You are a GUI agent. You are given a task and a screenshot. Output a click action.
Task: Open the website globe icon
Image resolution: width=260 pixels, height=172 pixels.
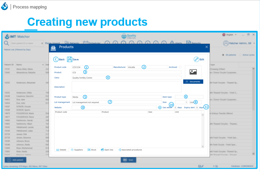pos(160,107)
